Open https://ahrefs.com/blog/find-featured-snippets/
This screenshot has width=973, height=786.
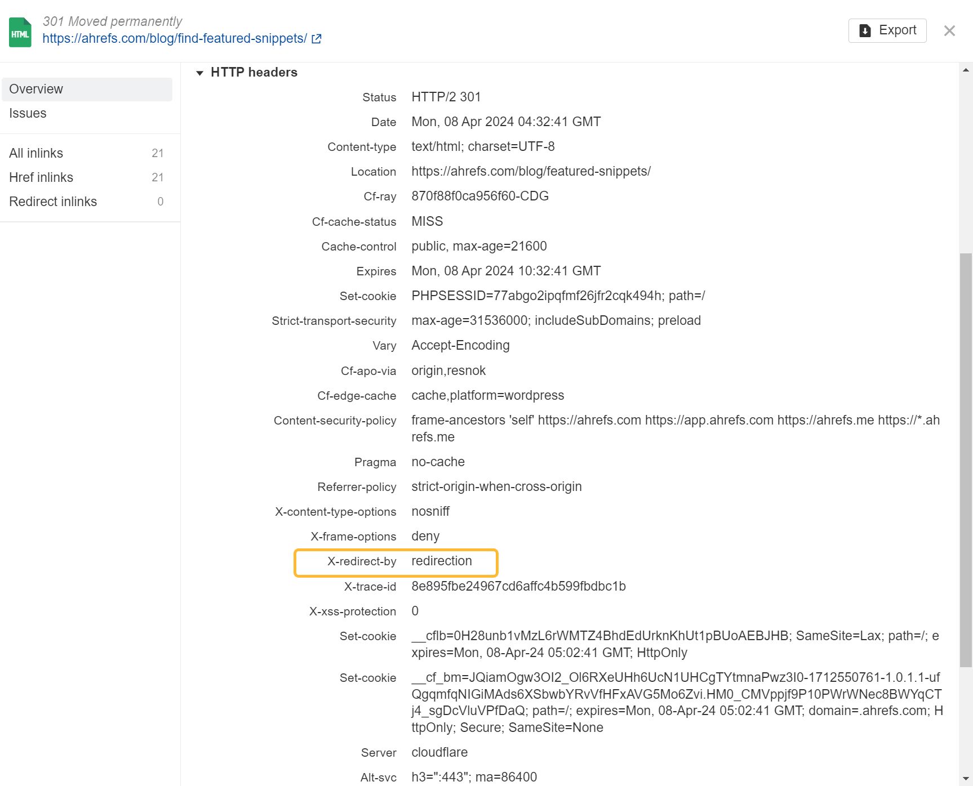coord(174,38)
